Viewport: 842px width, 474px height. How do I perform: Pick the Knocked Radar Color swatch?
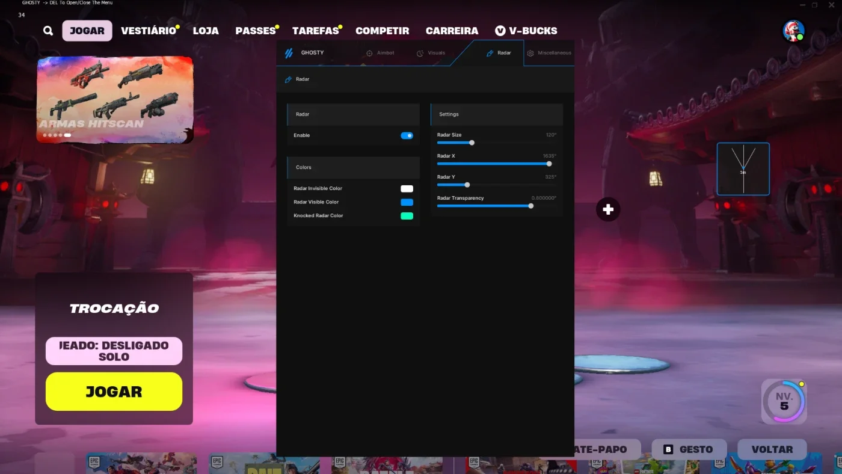(407, 216)
